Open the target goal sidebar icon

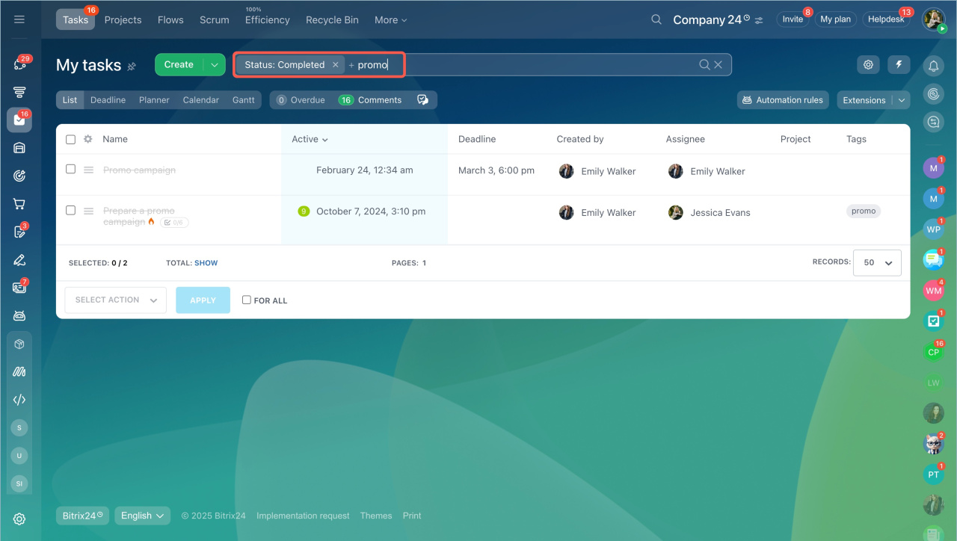(19, 176)
